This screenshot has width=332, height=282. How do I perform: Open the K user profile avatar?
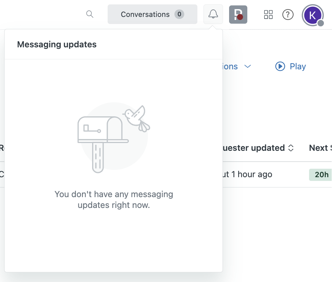click(x=312, y=15)
